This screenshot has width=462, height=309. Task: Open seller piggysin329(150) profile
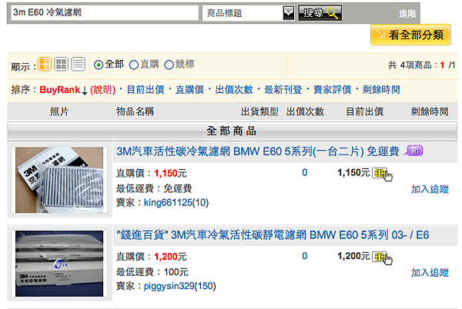coord(179,286)
